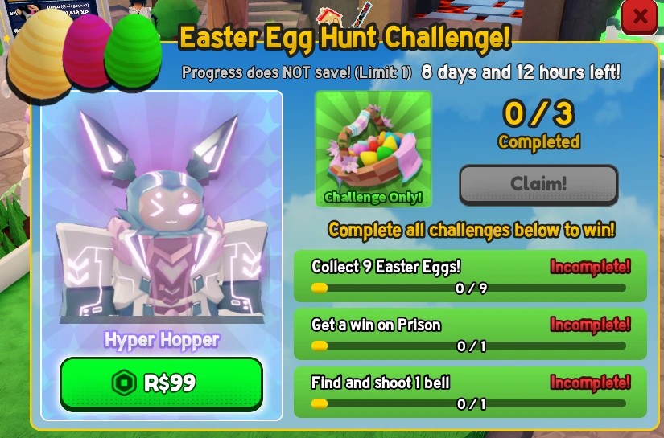Click the Get a win on Prison challenge
664x438 pixels.
470,334
